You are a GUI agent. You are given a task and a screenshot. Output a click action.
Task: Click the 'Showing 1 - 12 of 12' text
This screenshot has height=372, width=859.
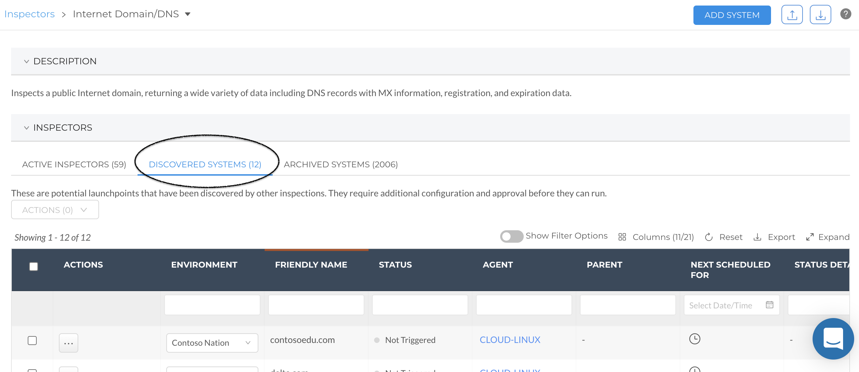[53, 237]
